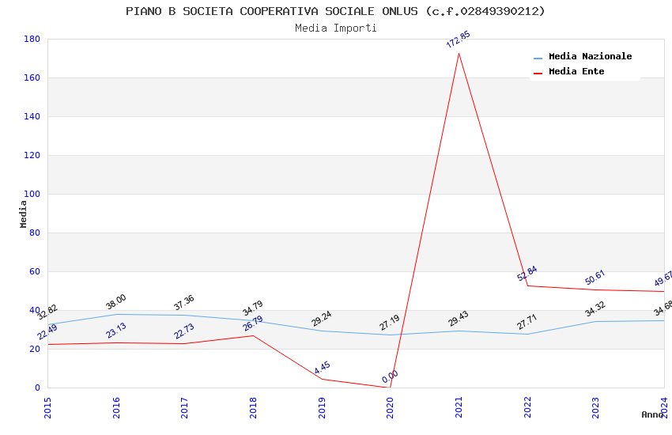Image resolution: width=672 pixels, height=435 pixels.
Task: Select the 50.61 data label for 2023
Action: [595, 278]
